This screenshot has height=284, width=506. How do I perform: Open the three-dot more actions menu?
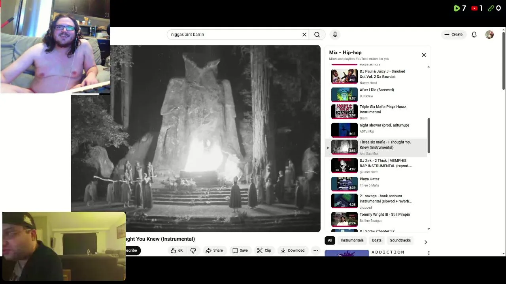[x=315, y=250]
